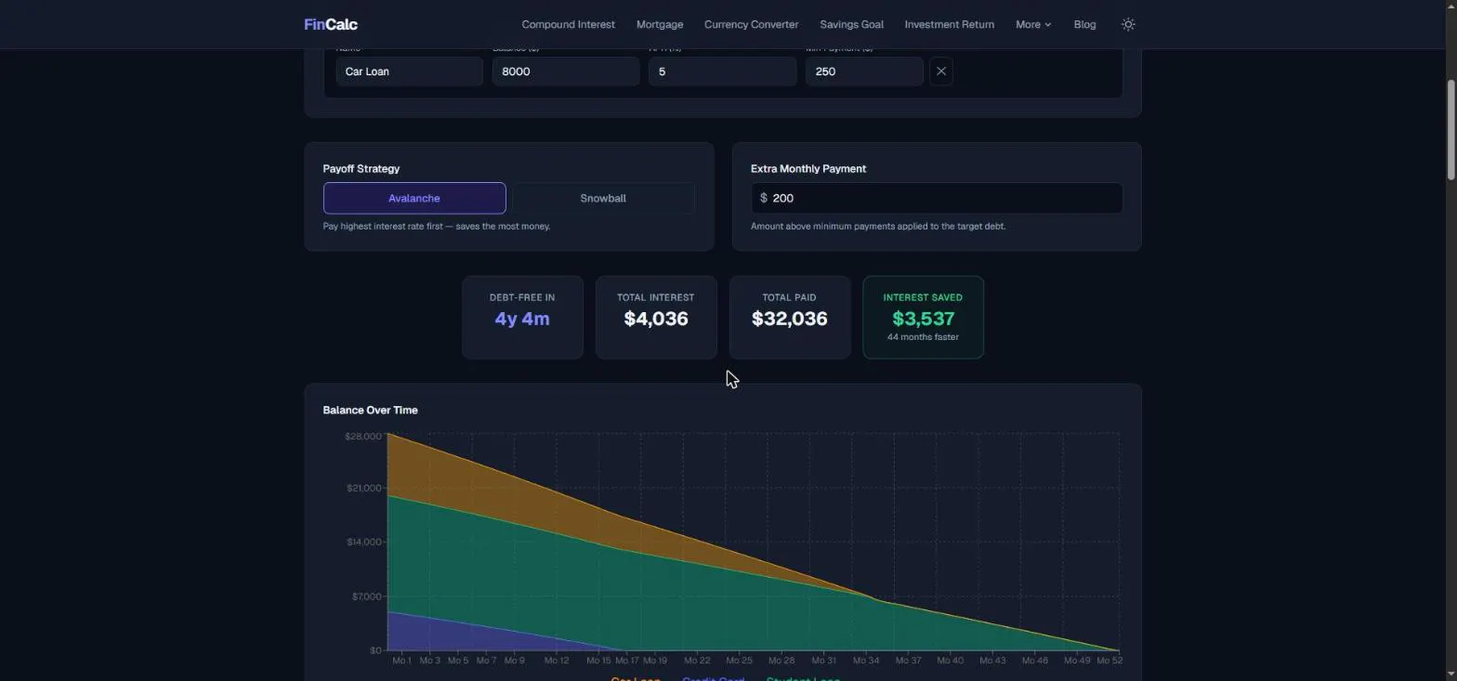Viewport: 1457px width, 681px height.
Task: Click the APR field showing 5
Action: click(x=722, y=72)
